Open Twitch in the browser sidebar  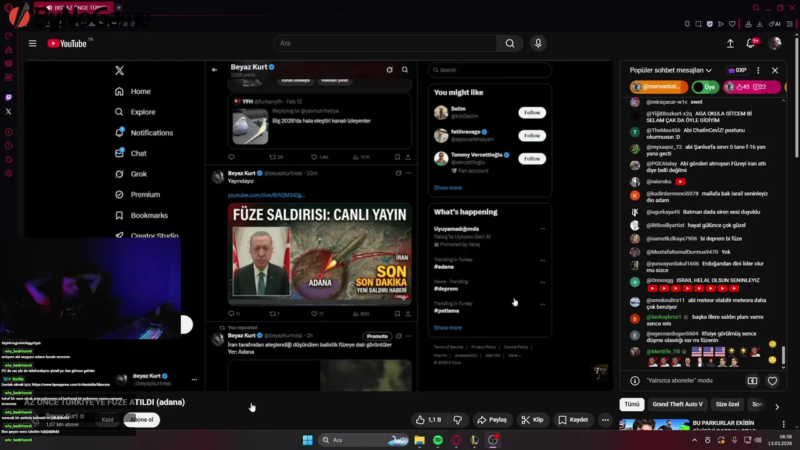8,97
